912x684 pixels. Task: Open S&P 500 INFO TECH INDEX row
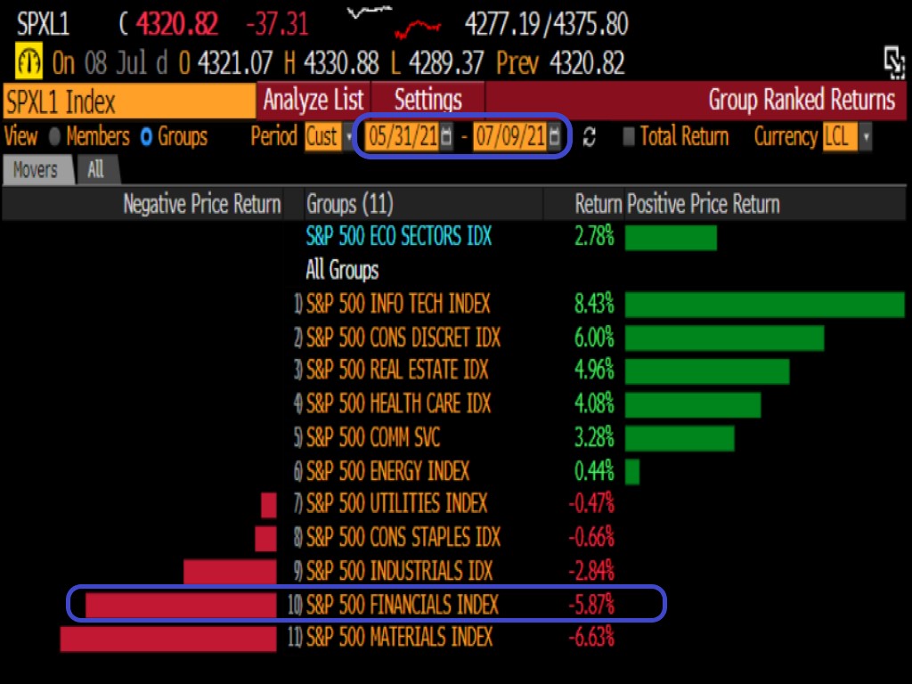(x=398, y=305)
